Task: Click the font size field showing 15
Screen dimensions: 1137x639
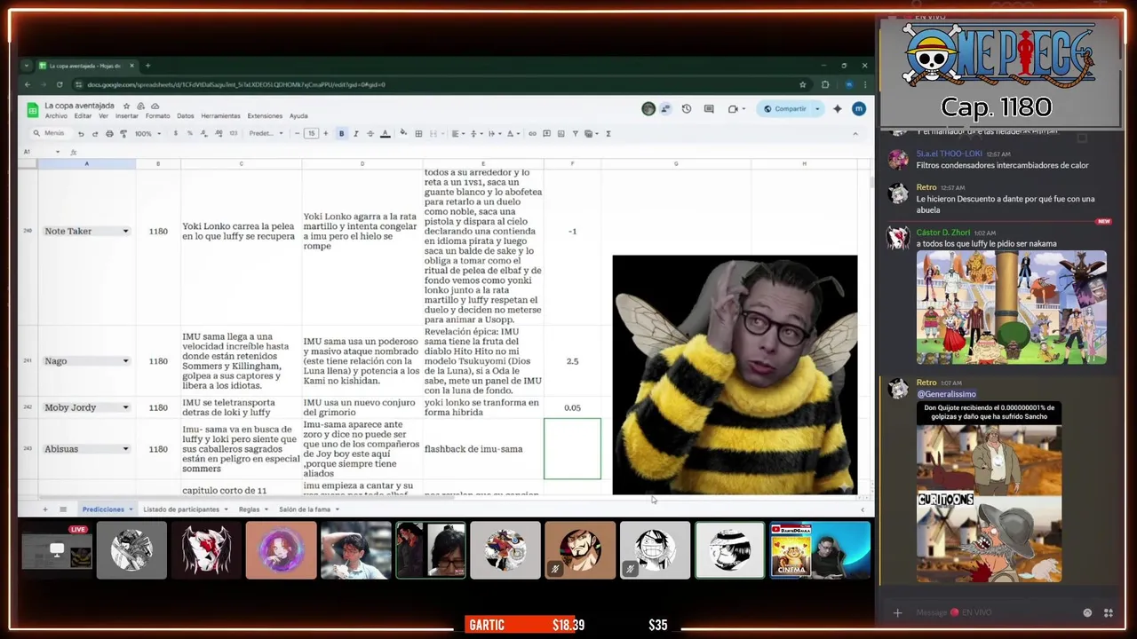Action: coord(311,133)
